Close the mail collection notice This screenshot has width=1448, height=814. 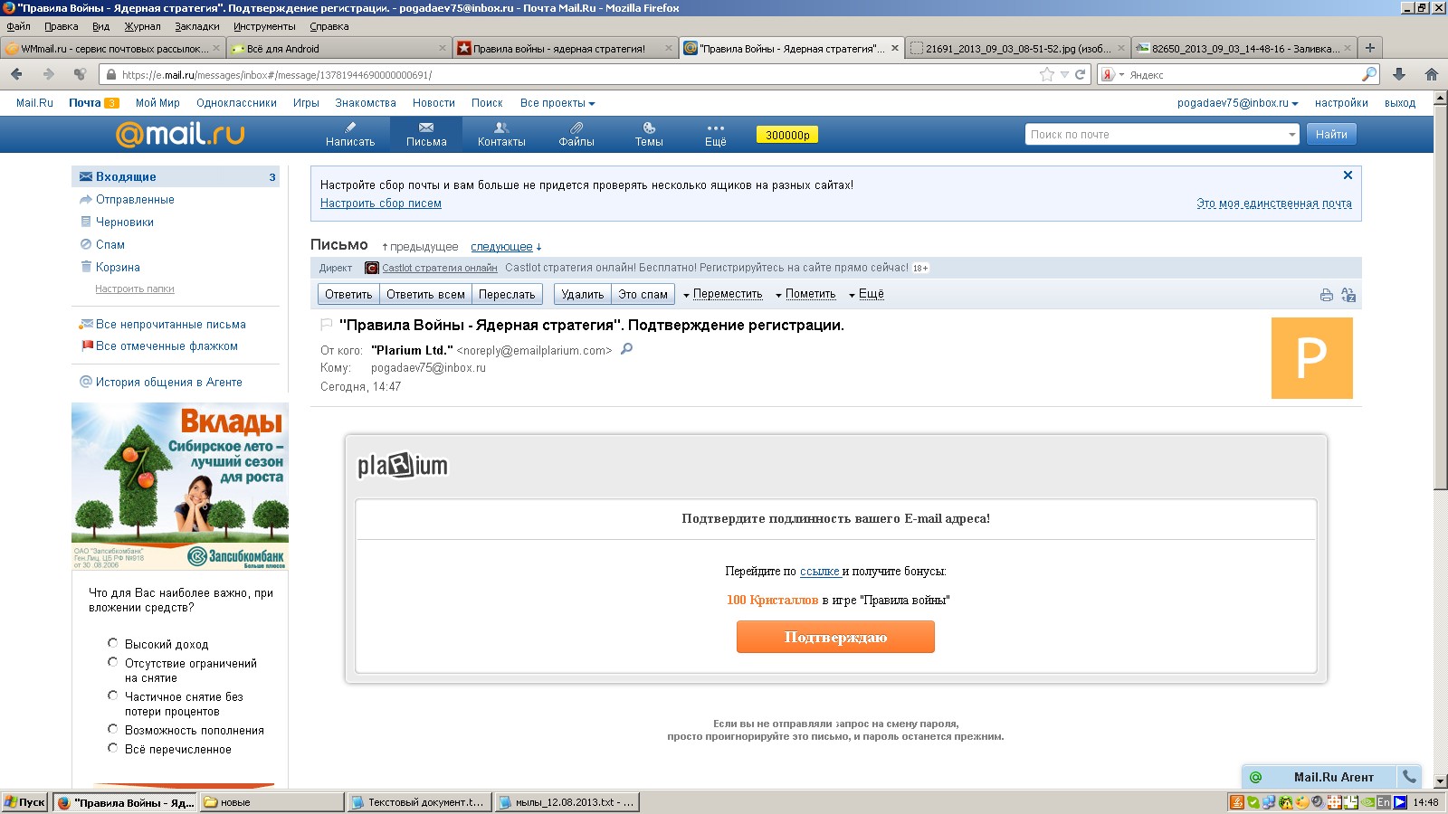1348,175
